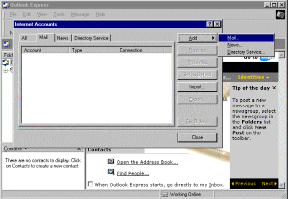Click the Outlook Express icon in the folder bar

(6, 44)
